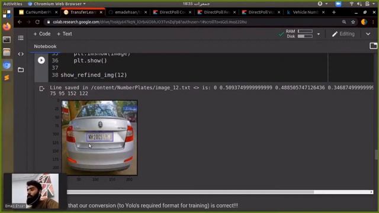This screenshot has width=379, height=213.
Task: Go back with browser back arrow
Action: [20, 22]
